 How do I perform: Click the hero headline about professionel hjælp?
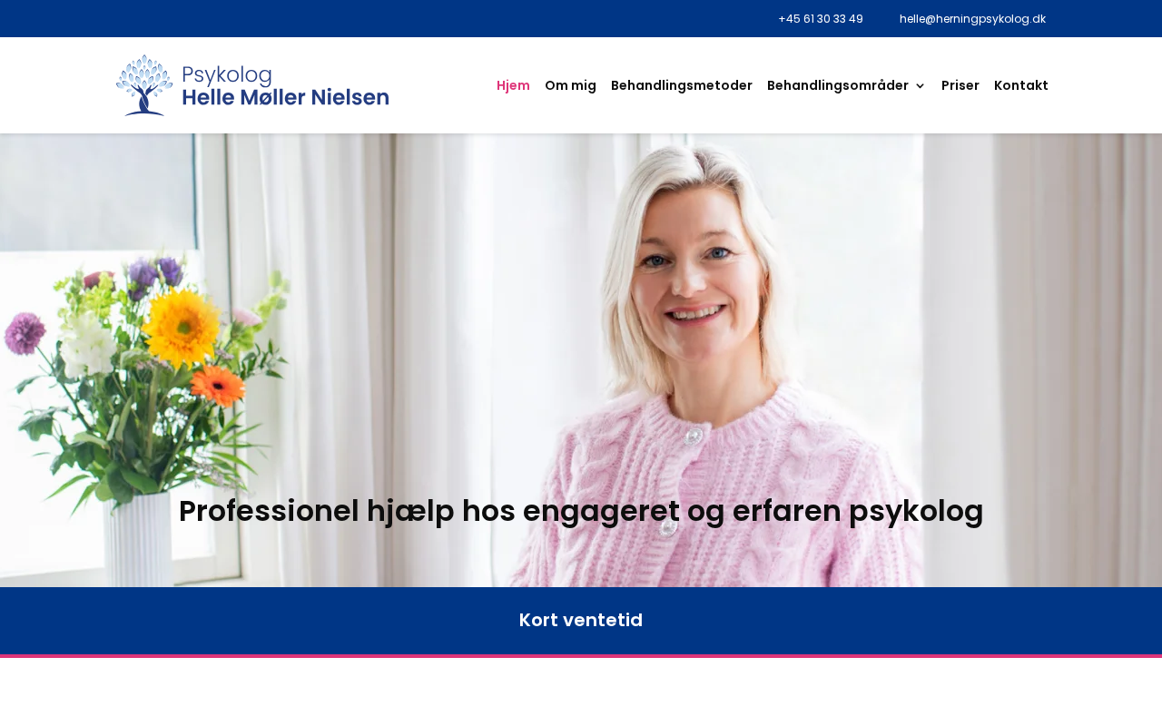(x=581, y=511)
